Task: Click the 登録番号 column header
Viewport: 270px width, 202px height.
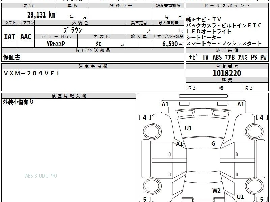Action: click(121, 6)
